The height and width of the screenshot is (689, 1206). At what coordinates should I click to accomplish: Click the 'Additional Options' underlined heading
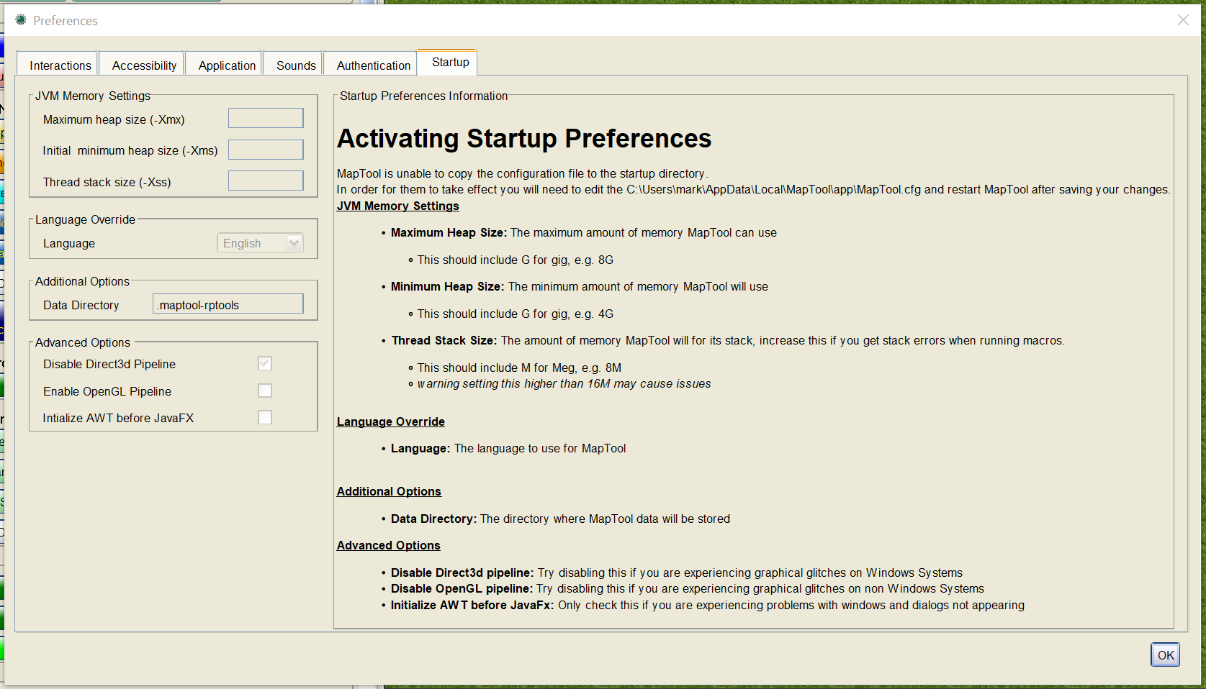(389, 491)
